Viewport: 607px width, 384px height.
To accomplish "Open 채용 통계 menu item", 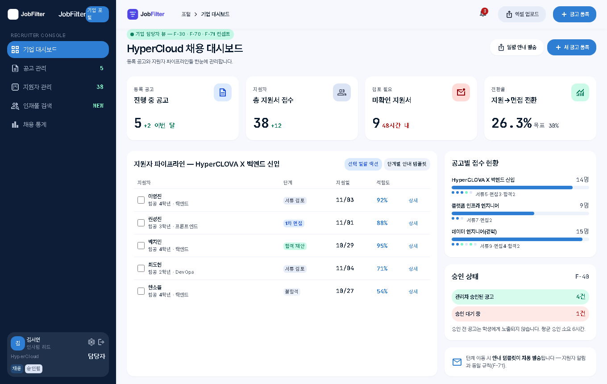I will (x=58, y=125).
